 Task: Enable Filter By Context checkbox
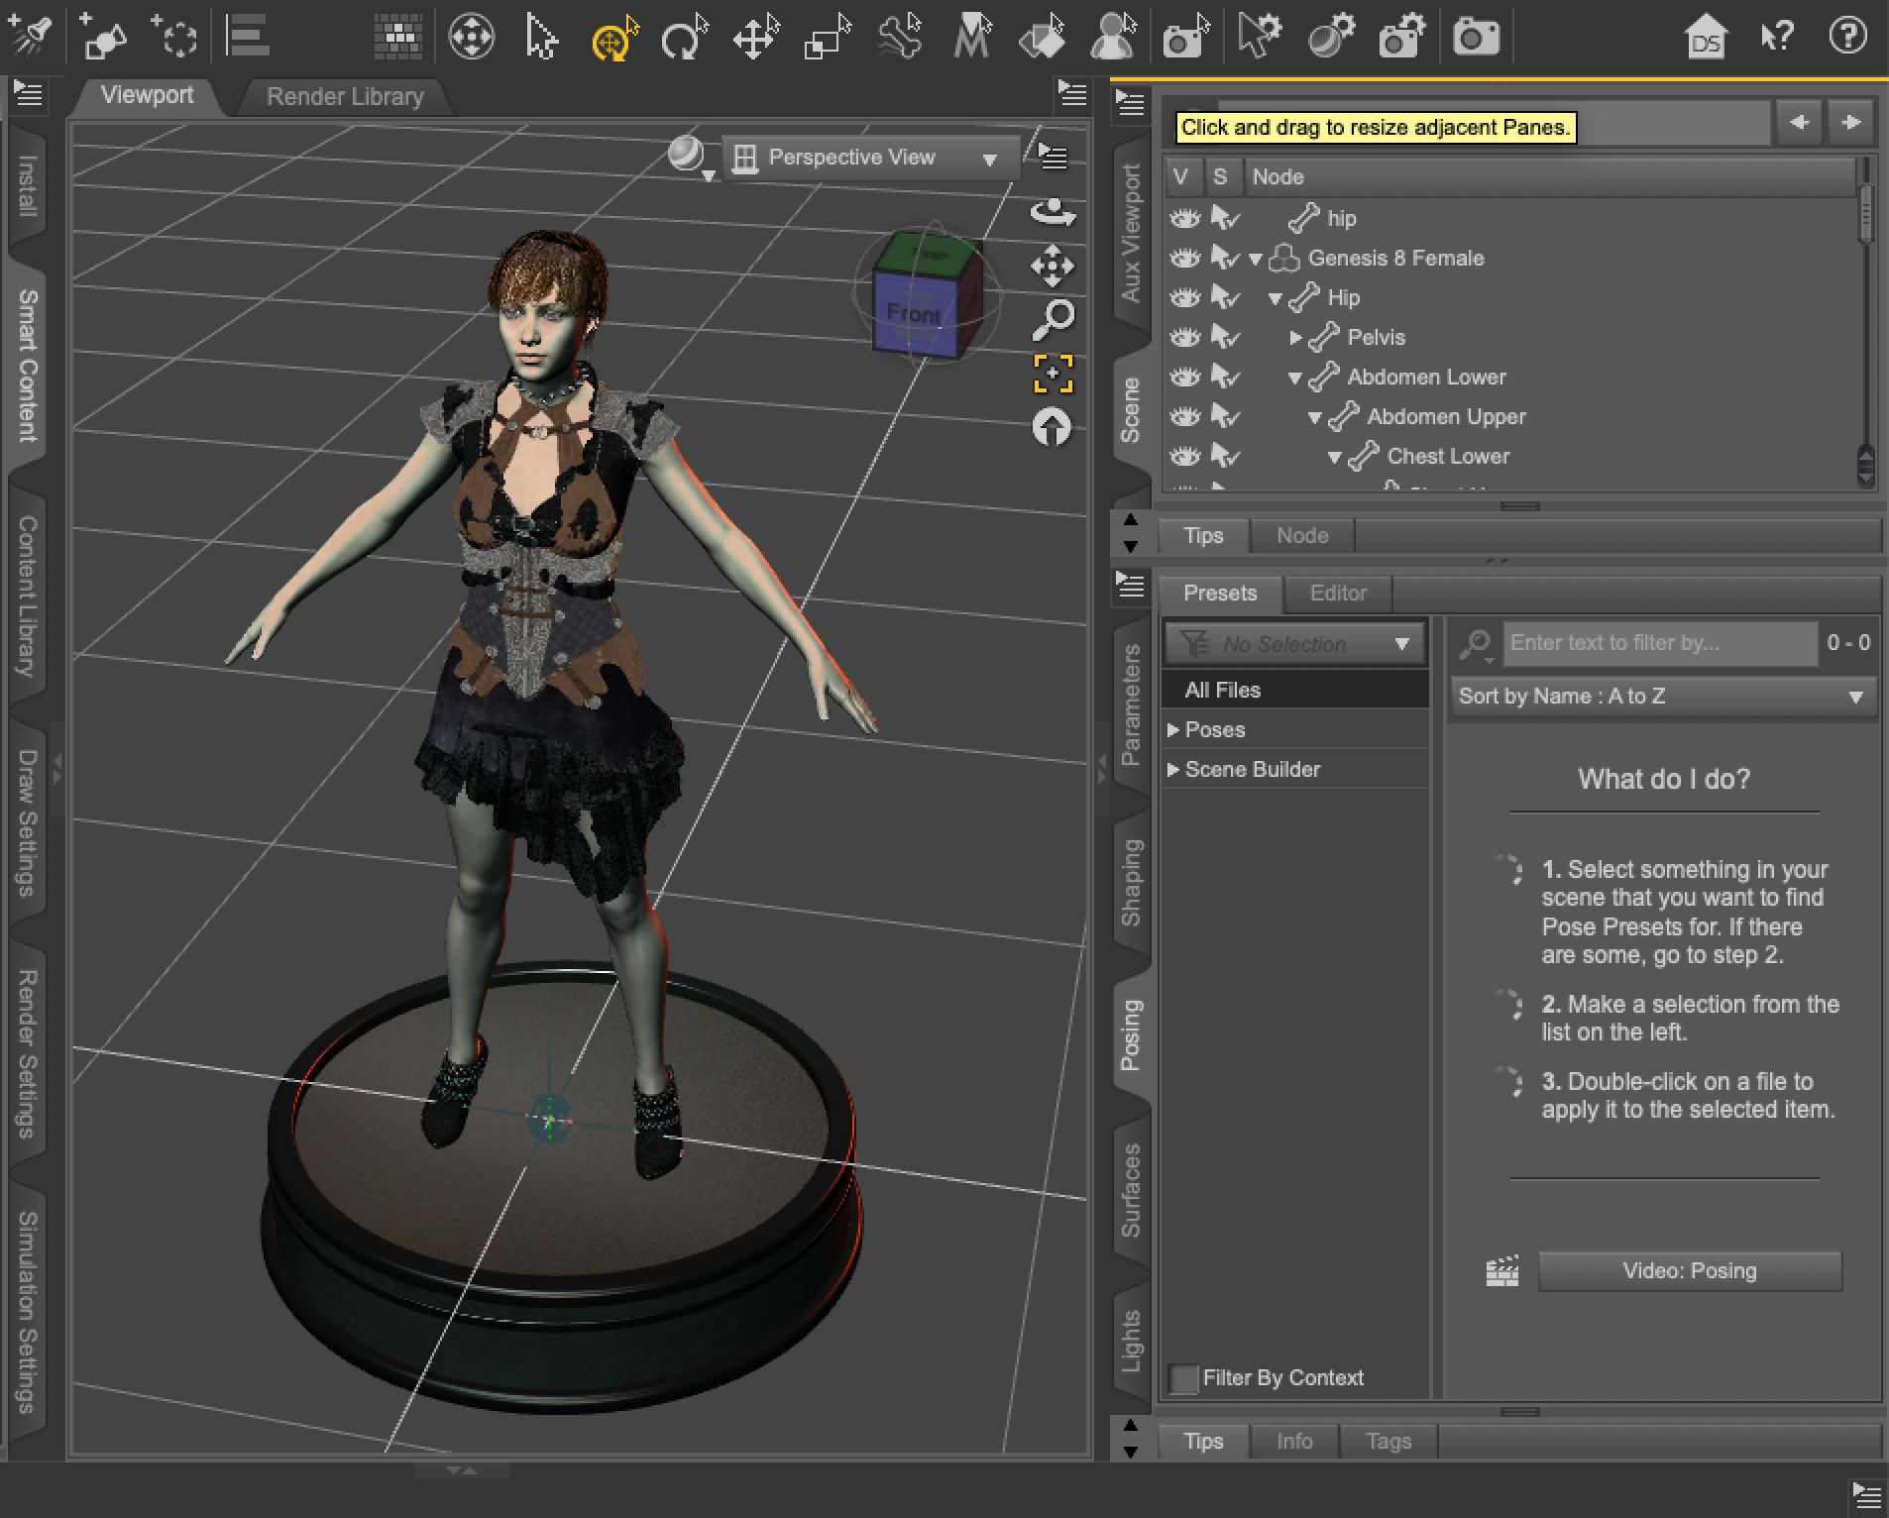pyautogui.click(x=1183, y=1378)
